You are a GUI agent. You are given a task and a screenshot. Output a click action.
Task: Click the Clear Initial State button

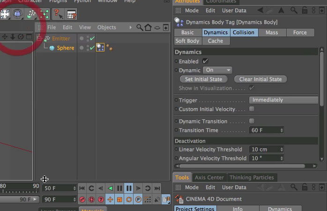260,79
